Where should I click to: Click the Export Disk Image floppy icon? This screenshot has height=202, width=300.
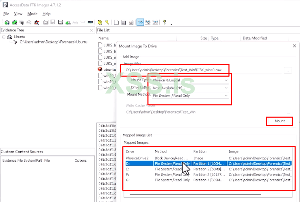pos(53,22)
